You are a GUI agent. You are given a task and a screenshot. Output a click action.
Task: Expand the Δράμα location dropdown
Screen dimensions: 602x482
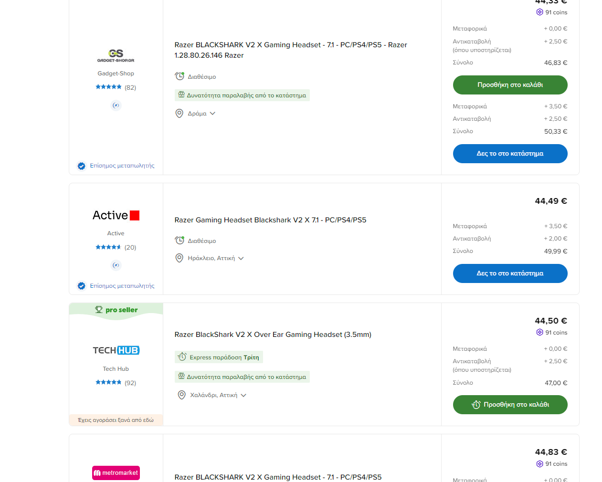point(212,114)
